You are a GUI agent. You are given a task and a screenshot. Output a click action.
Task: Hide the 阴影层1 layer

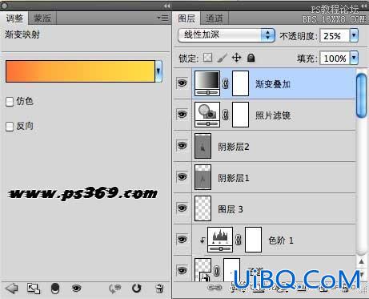182,177
